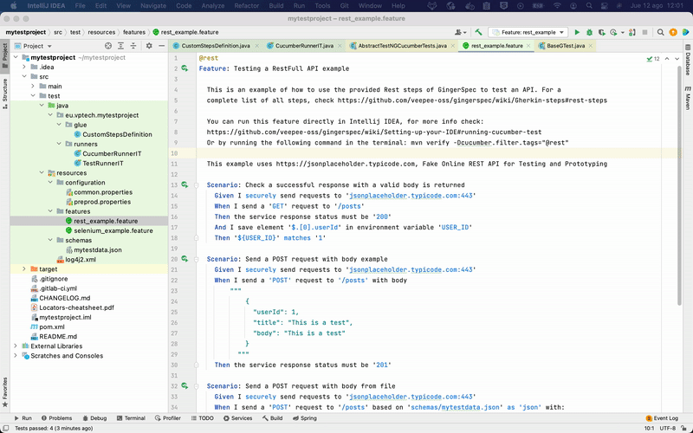Screen dimensions: 693x433
Task: Collapse the features folder
Action: (x=50, y=211)
